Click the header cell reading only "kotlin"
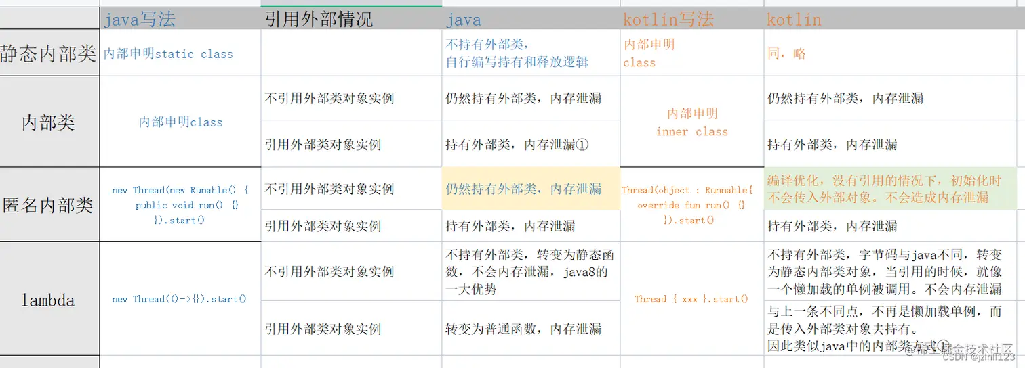The height and width of the screenshot is (368, 1025). click(890, 18)
